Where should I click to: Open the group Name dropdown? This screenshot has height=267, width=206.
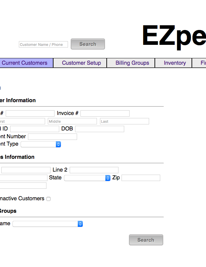click(x=48, y=224)
